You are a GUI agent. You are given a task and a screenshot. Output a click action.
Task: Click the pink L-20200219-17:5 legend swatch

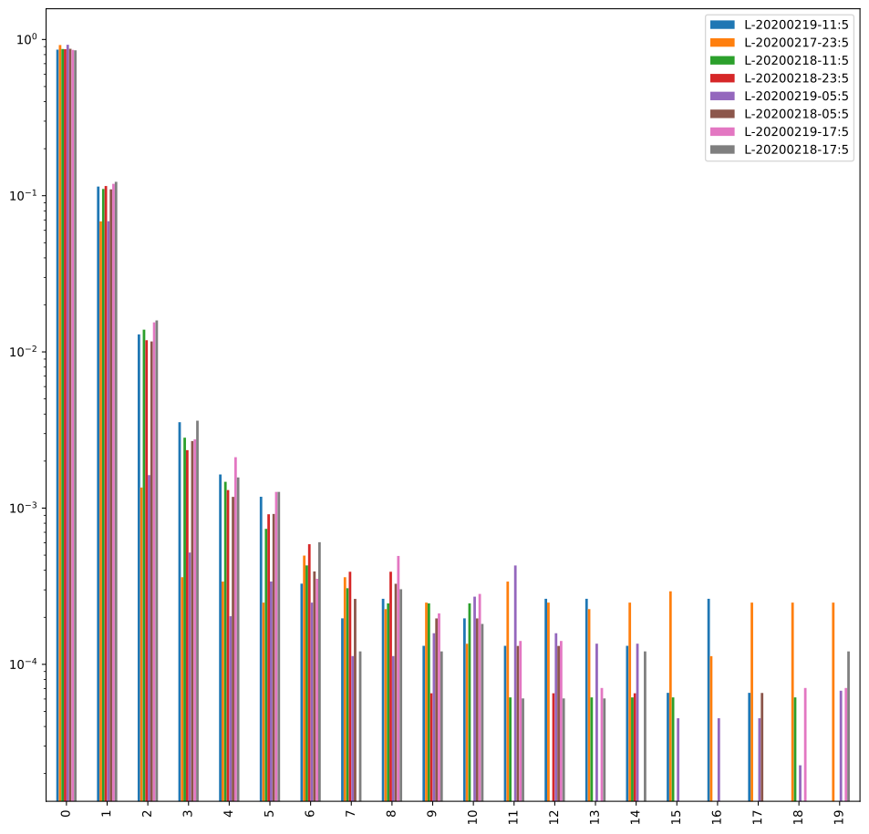(723, 132)
